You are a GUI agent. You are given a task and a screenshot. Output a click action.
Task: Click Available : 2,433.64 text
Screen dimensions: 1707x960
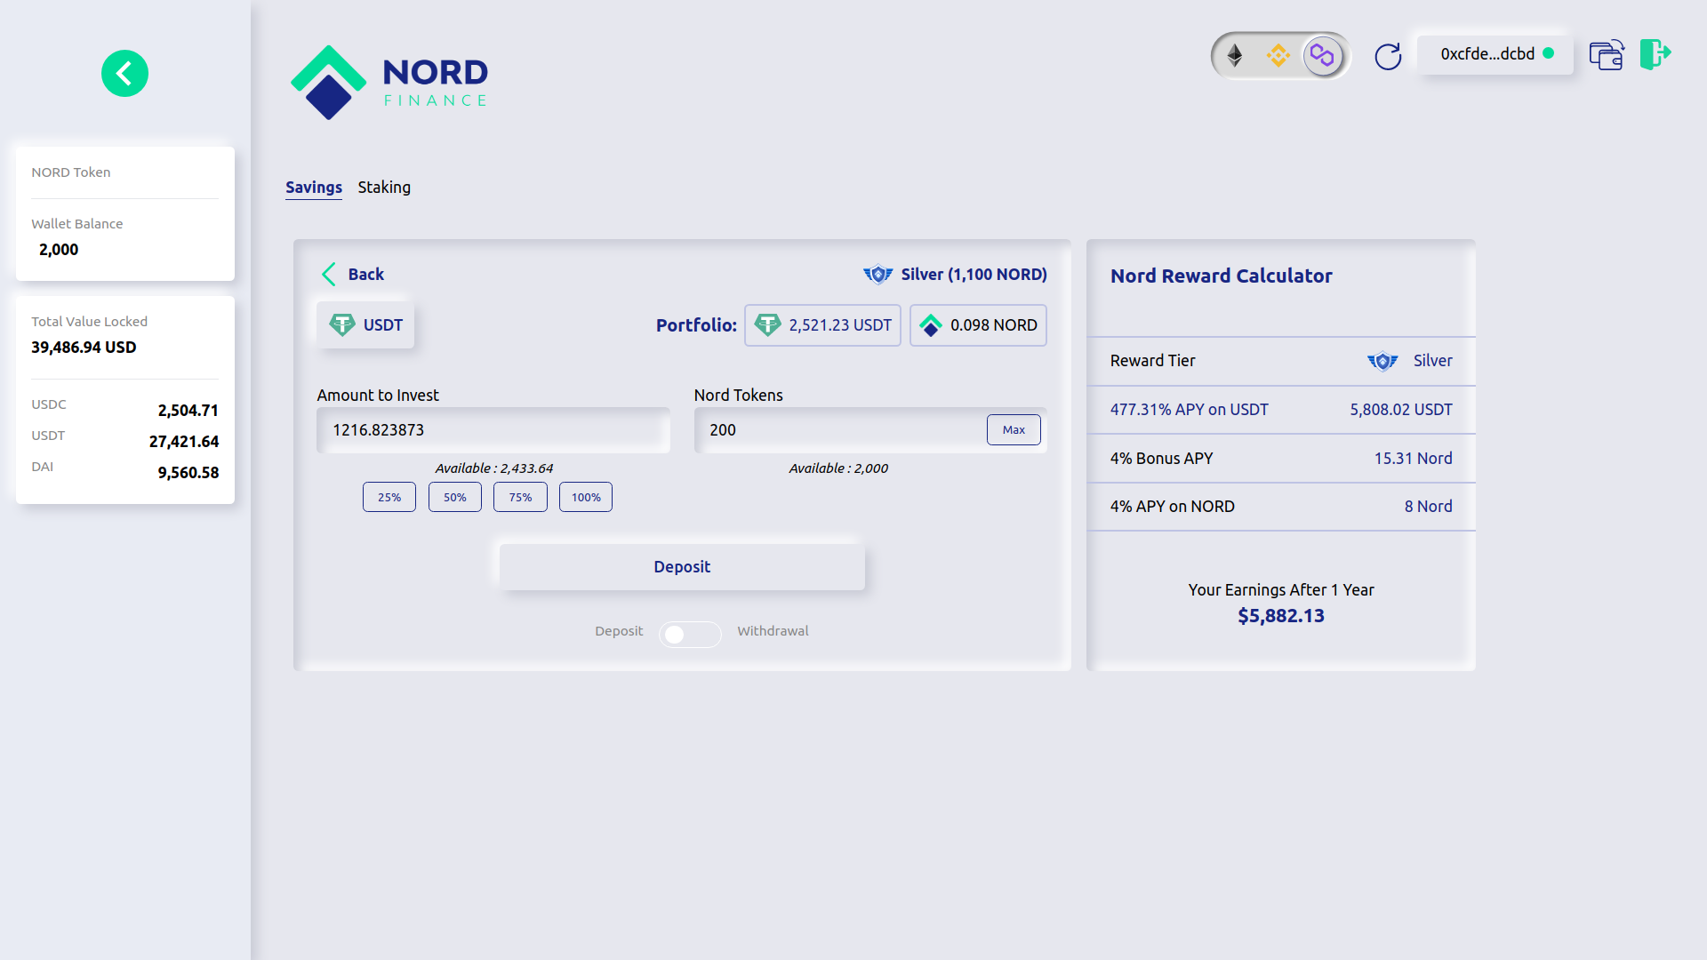[x=493, y=468]
